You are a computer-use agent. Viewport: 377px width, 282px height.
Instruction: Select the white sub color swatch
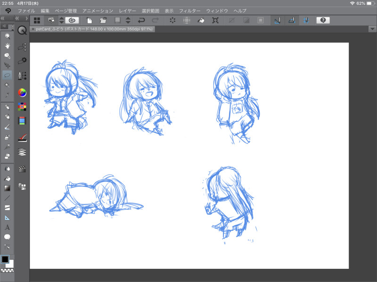point(10,264)
